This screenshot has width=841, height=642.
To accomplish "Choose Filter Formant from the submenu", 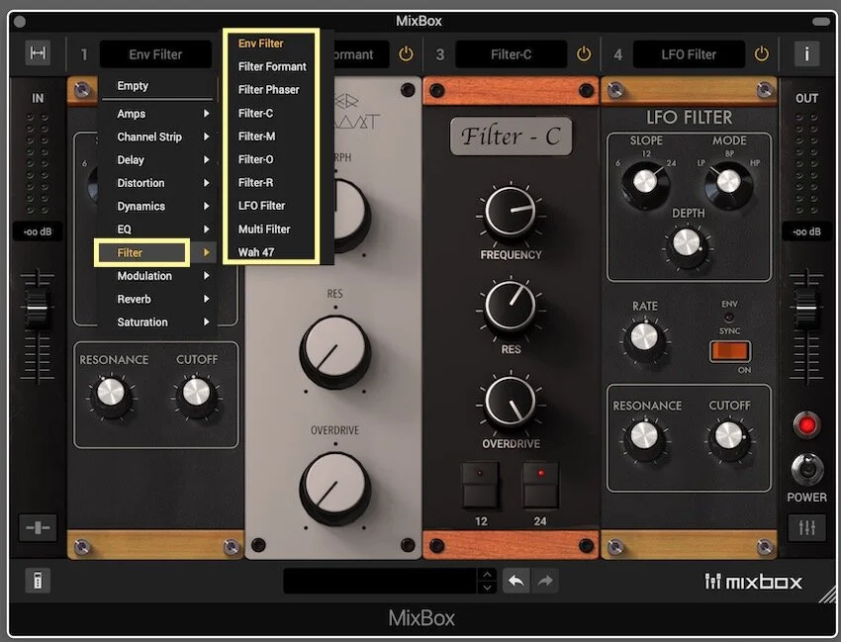I will [x=271, y=66].
